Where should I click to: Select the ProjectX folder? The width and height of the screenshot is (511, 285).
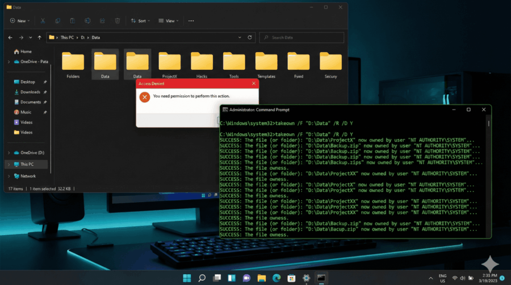(169, 65)
